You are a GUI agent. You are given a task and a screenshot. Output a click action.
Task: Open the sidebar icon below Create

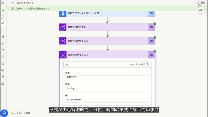pyautogui.click(x=3, y=37)
